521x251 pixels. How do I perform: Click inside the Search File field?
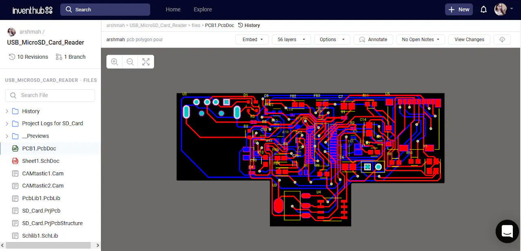tap(50, 95)
